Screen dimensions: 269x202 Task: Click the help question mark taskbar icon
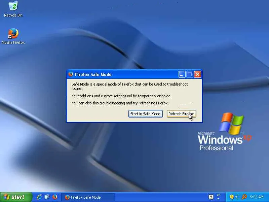[x=211, y=197]
